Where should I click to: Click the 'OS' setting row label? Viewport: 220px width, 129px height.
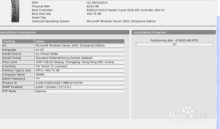tap(18, 46)
